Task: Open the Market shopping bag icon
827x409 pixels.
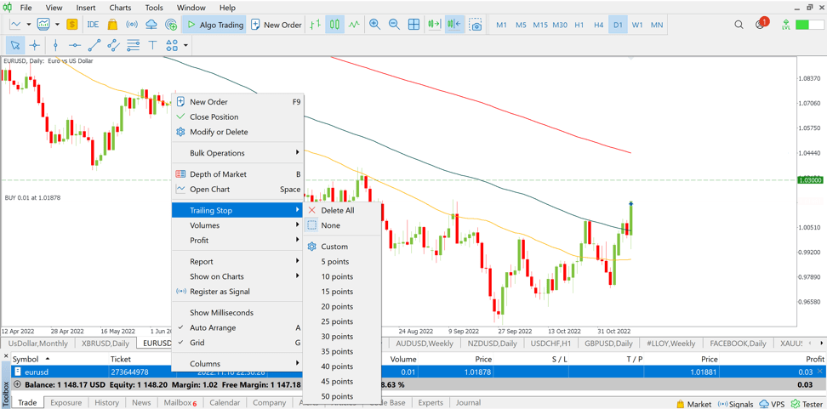Action: [x=112, y=25]
